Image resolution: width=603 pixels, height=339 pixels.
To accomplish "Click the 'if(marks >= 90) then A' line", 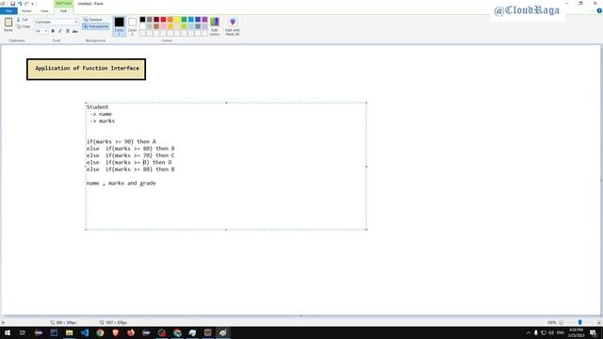I will pos(122,142).
